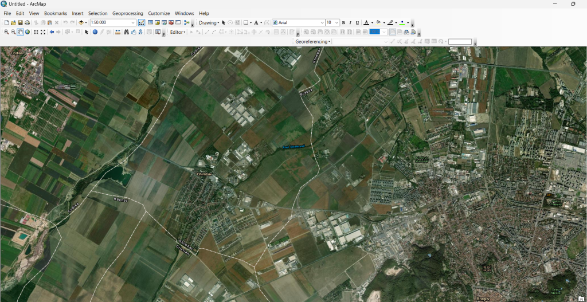Click the Full Extent globe icon

point(27,32)
